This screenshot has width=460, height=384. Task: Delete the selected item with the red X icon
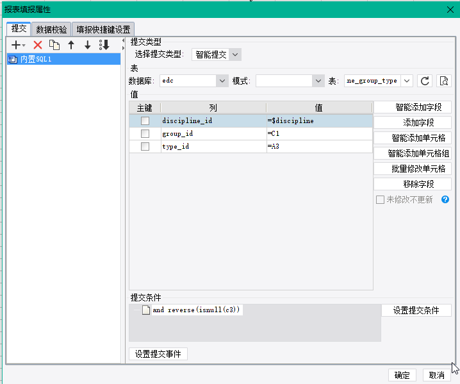[x=38, y=46]
